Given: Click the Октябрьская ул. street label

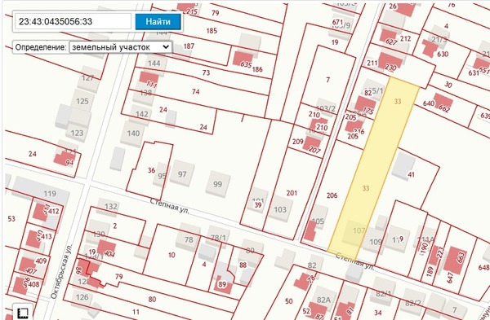Looking at the screenshot, I should [x=61, y=271].
